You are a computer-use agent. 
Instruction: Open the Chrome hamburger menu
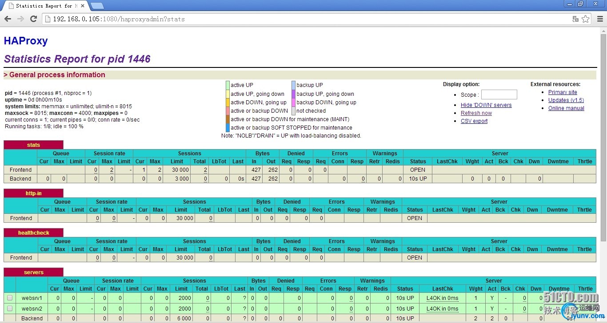click(x=599, y=19)
